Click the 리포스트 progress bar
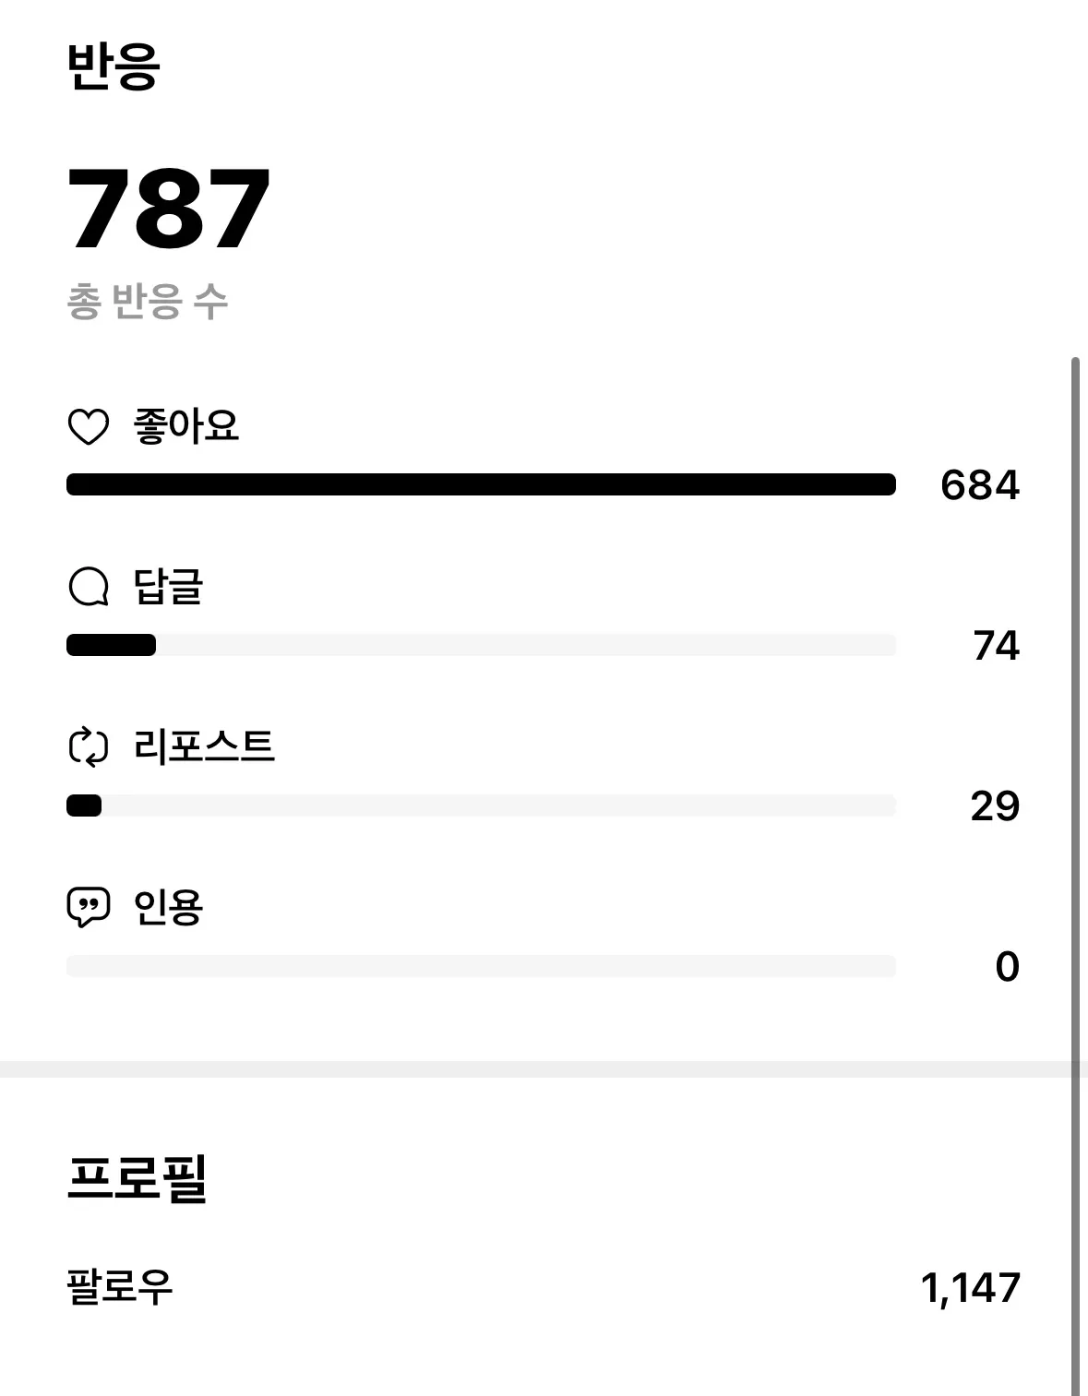This screenshot has width=1088, height=1396. coord(481,805)
